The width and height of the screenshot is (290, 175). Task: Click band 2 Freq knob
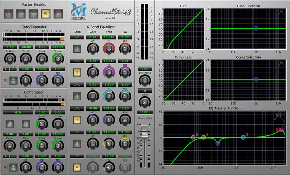pyautogui.click(x=109, y=72)
